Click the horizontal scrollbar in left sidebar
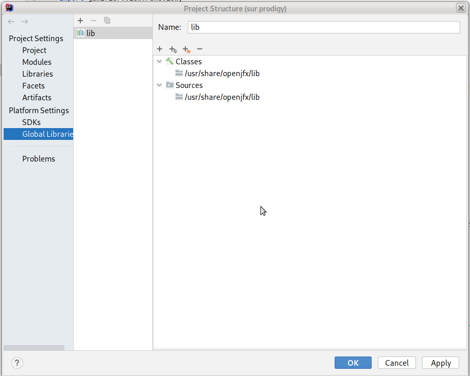Image resolution: width=470 pixels, height=376 pixels. [x=34, y=347]
